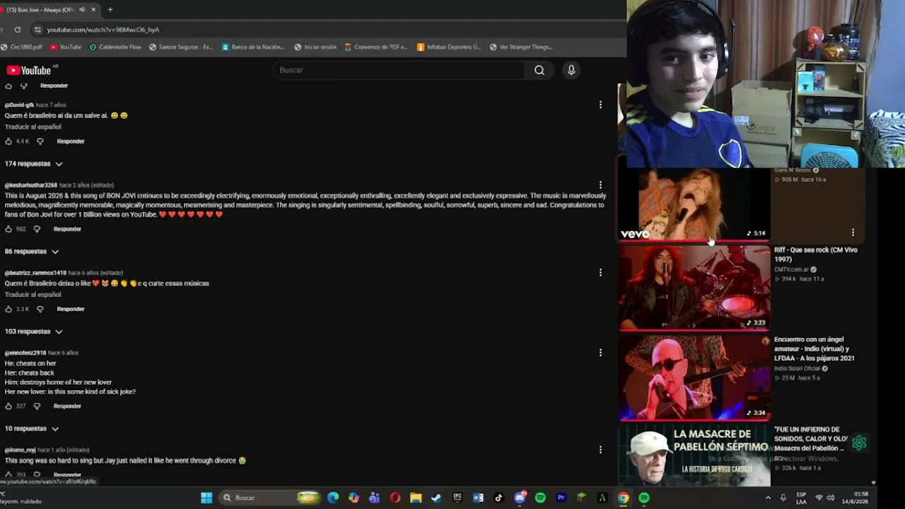Open options menu for @beatrizz_rammos1418 comment
Image resolution: width=905 pixels, height=509 pixels.
600,272
